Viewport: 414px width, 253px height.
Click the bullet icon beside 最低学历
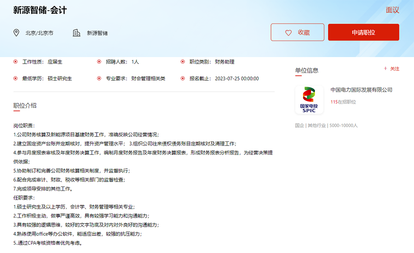tap(16, 78)
